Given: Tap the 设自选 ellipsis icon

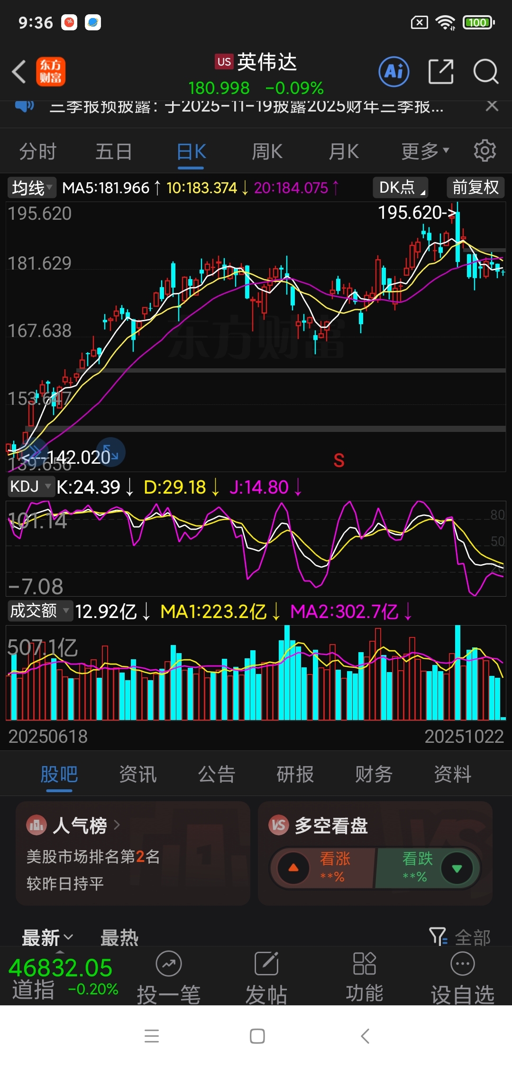Looking at the screenshot, I should point(463,964).
